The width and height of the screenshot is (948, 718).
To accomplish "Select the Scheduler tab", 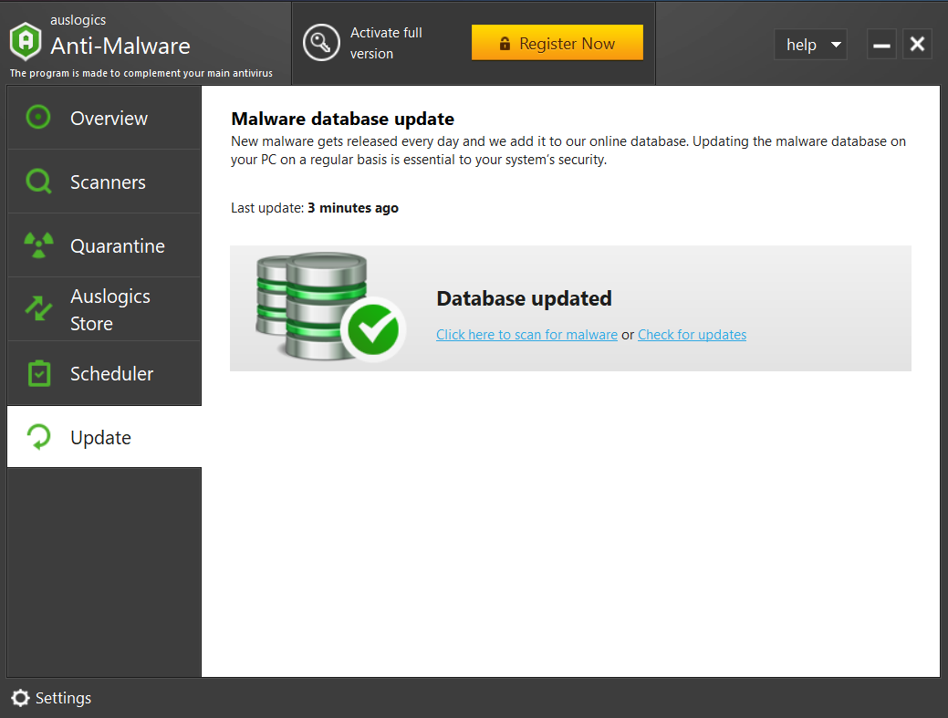I will coord(104,373).
